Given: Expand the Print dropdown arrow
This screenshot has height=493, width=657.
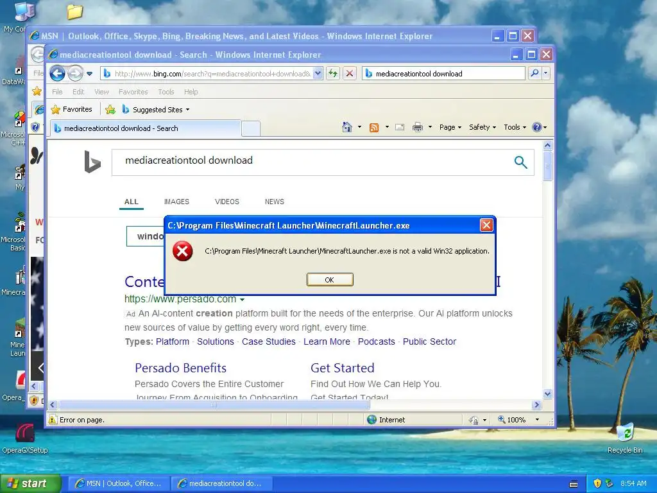Looking at the screenshot, I should (430, 127).
